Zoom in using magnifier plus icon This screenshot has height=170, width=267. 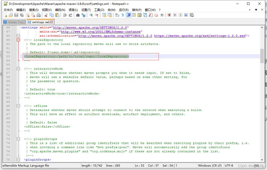click(91, 15)
